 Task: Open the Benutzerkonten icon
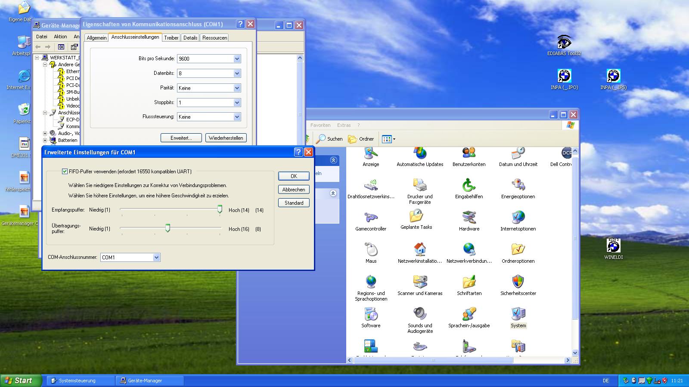(469, 154)
